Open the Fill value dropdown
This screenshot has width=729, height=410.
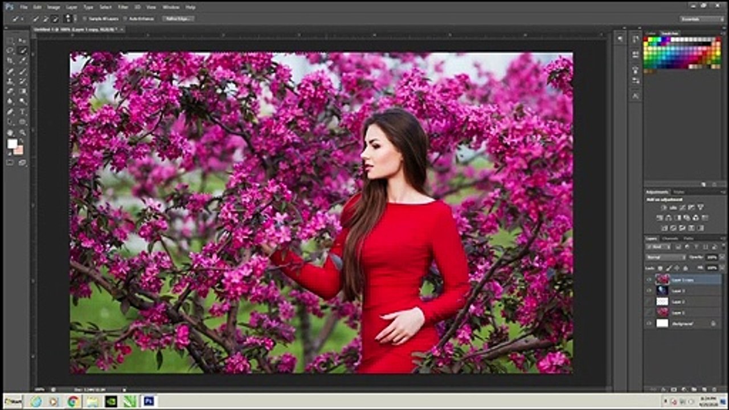click(x=722, y=268)
